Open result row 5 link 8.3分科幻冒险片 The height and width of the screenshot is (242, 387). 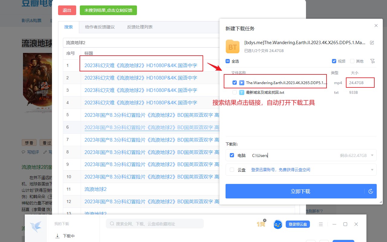tap(152, 115)
